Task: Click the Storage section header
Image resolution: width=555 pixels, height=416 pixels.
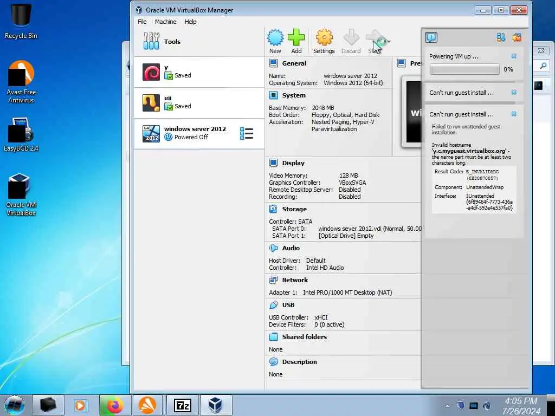Action: pos(294,209)
